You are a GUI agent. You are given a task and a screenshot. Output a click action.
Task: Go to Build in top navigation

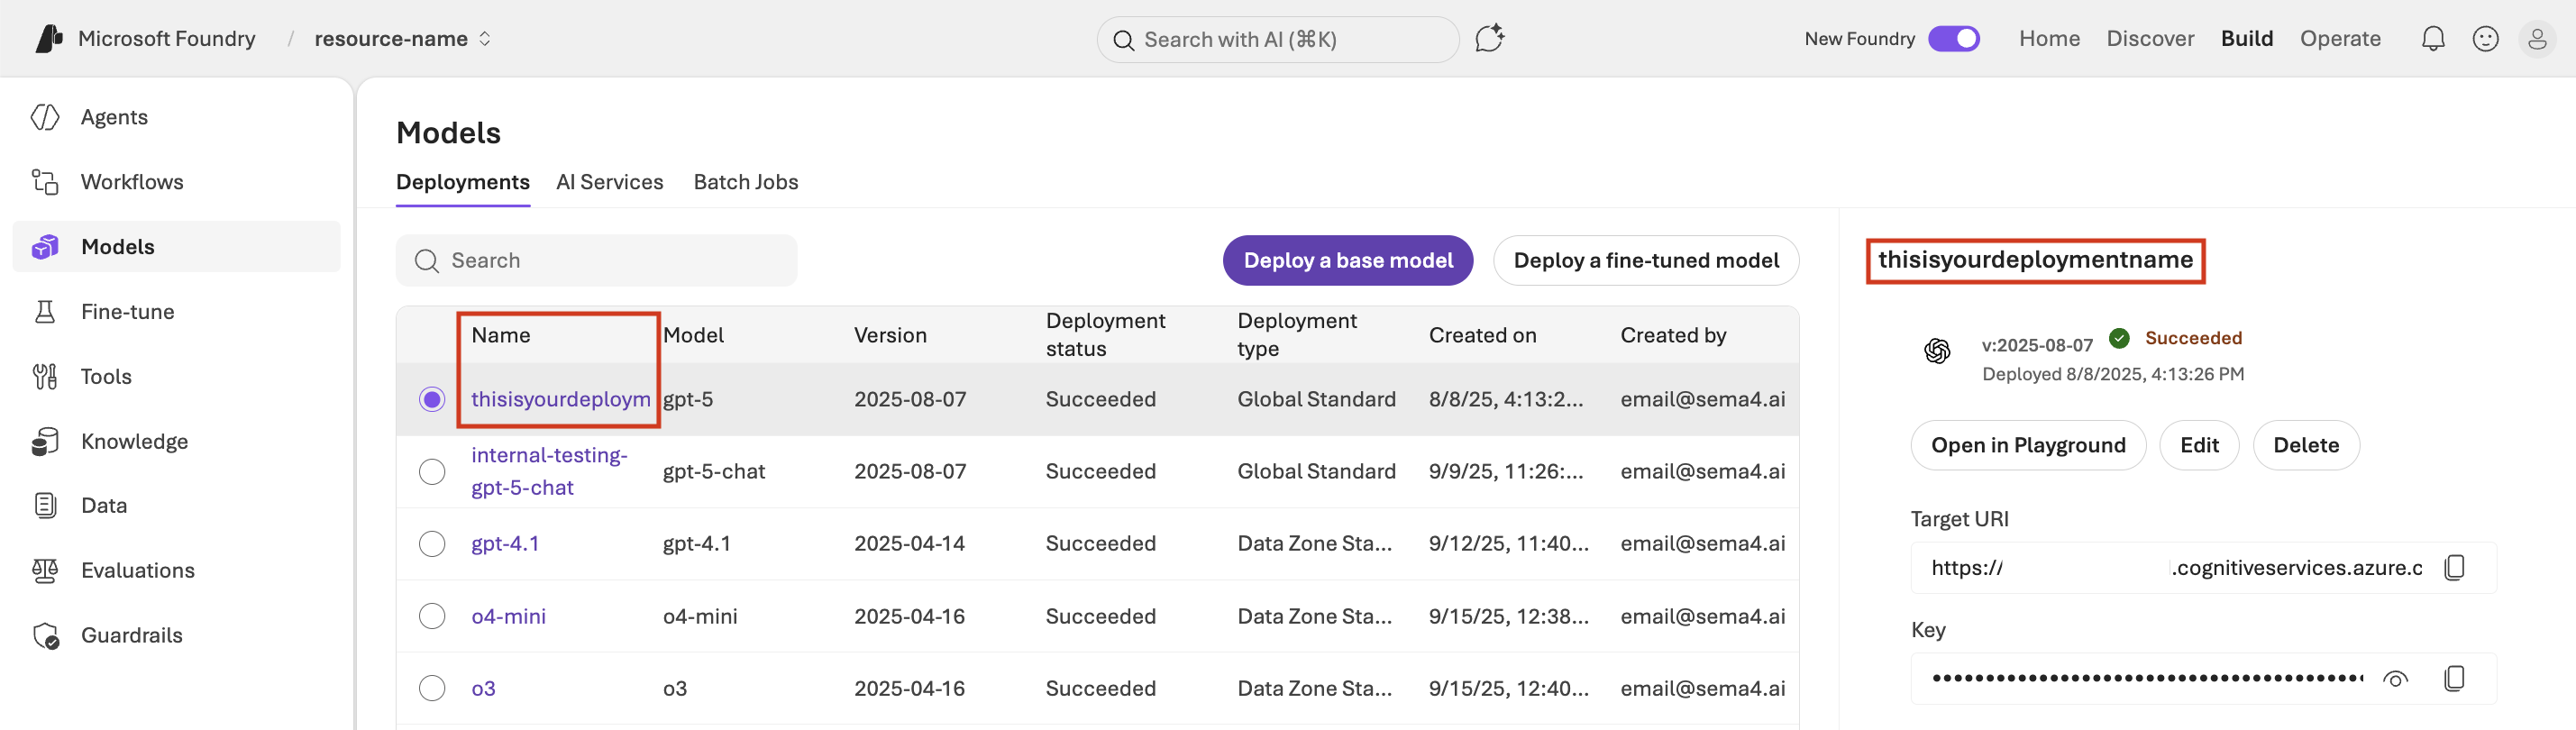pos(2247,39)
